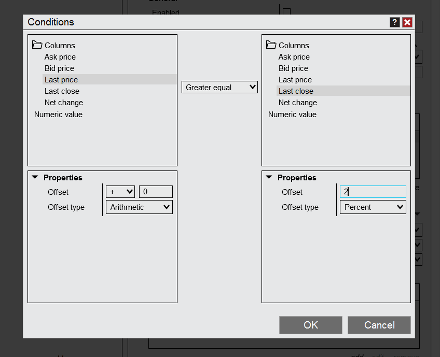The height and width of the screenshot is (357, 440).
Task: Click the help question mark icon
Action: [395, 22]
